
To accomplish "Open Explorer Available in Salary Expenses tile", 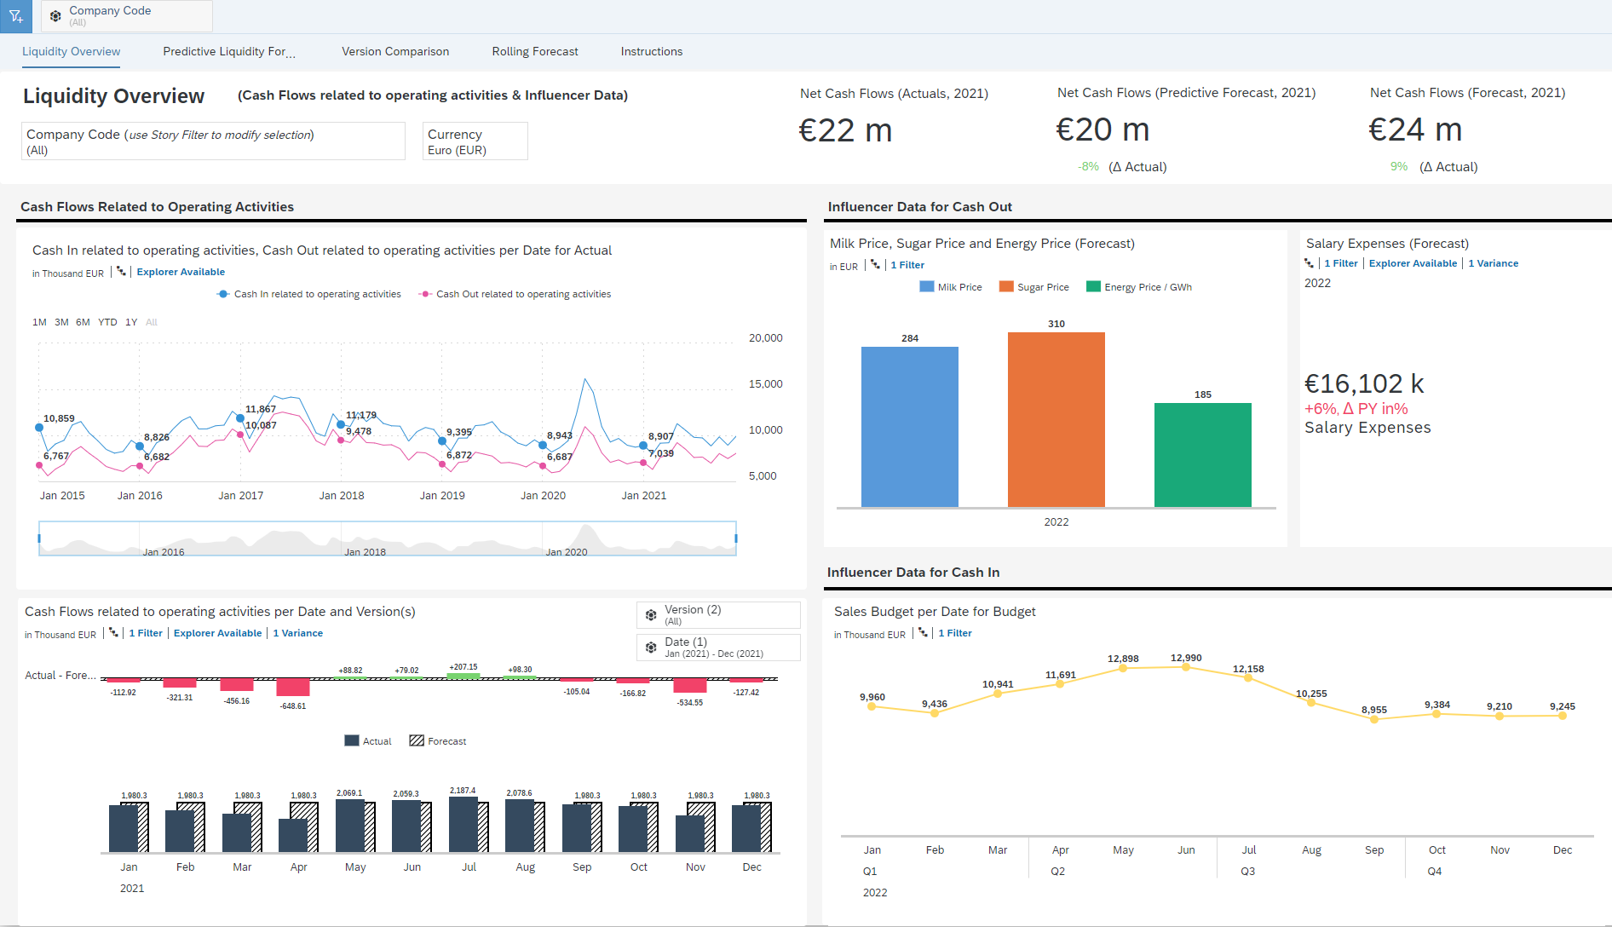I will (1413, 263).
